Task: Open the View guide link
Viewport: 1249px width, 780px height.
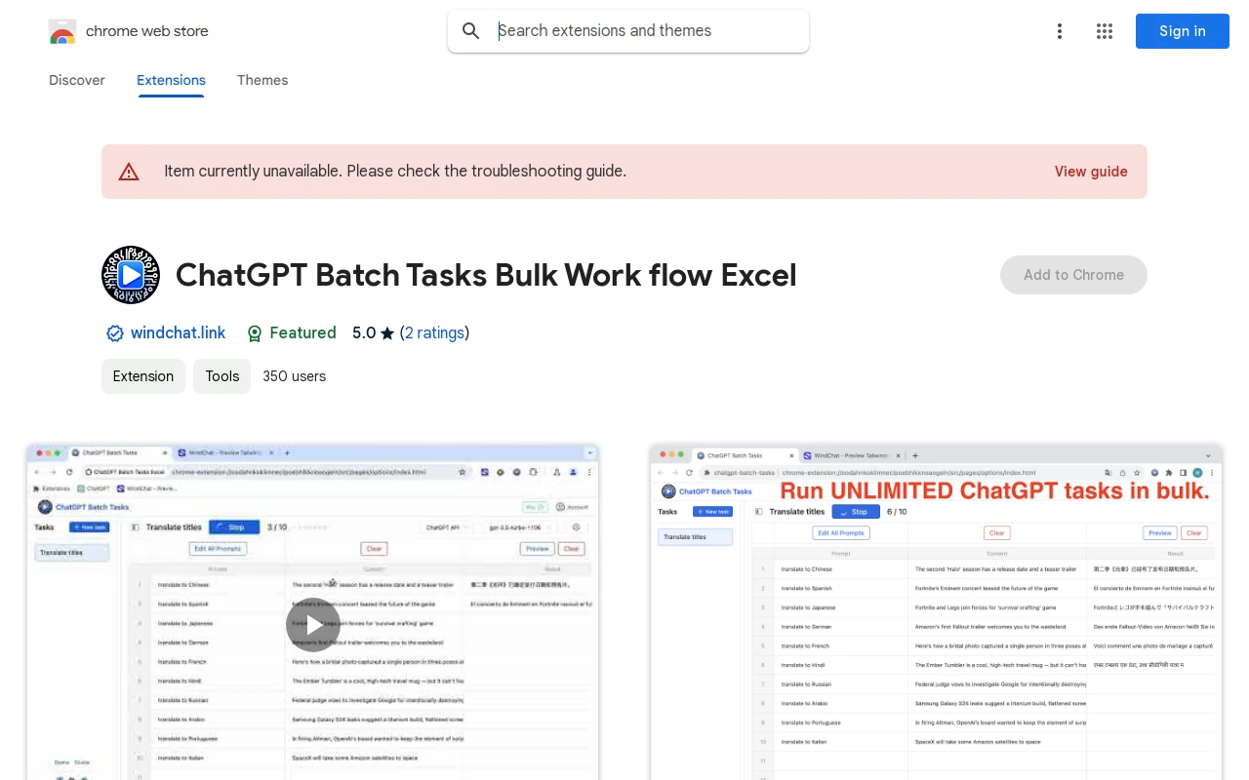Action: 1090,172
